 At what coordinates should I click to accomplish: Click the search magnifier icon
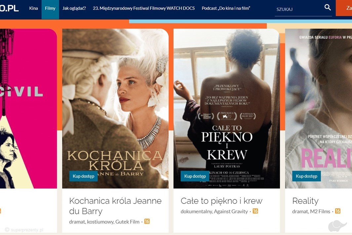click(327, 8)
